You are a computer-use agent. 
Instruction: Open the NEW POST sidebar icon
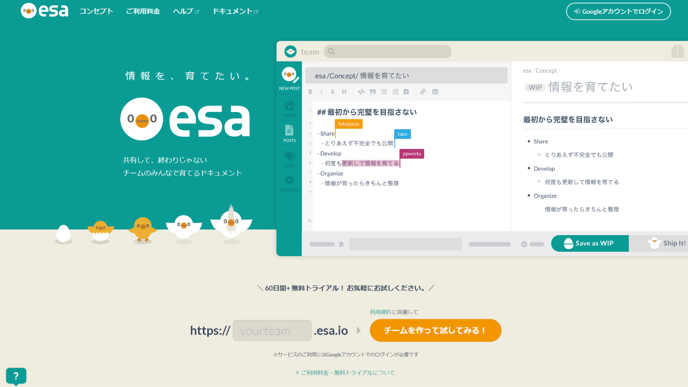[x=289, y=78]
